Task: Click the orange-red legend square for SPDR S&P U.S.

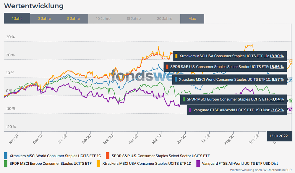Action: click(108, 156)
